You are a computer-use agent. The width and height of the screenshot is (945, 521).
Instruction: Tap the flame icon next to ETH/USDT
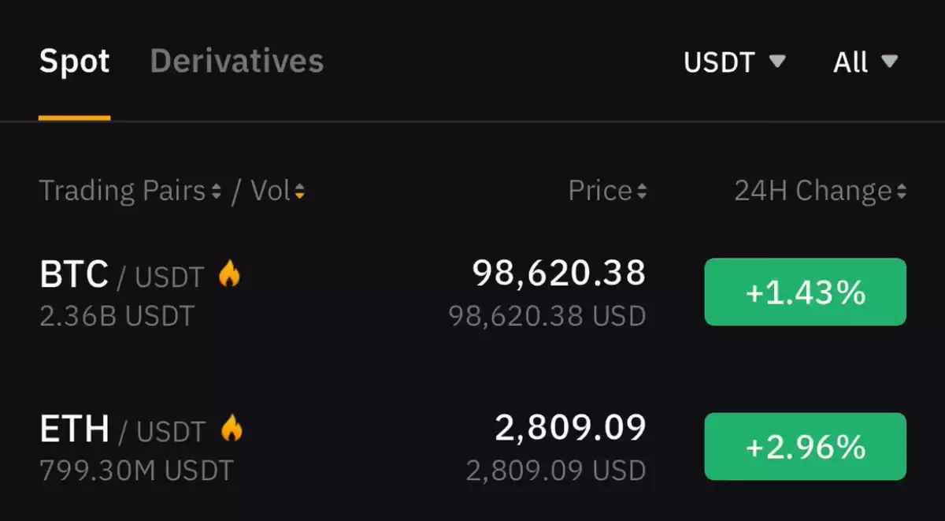232,428
